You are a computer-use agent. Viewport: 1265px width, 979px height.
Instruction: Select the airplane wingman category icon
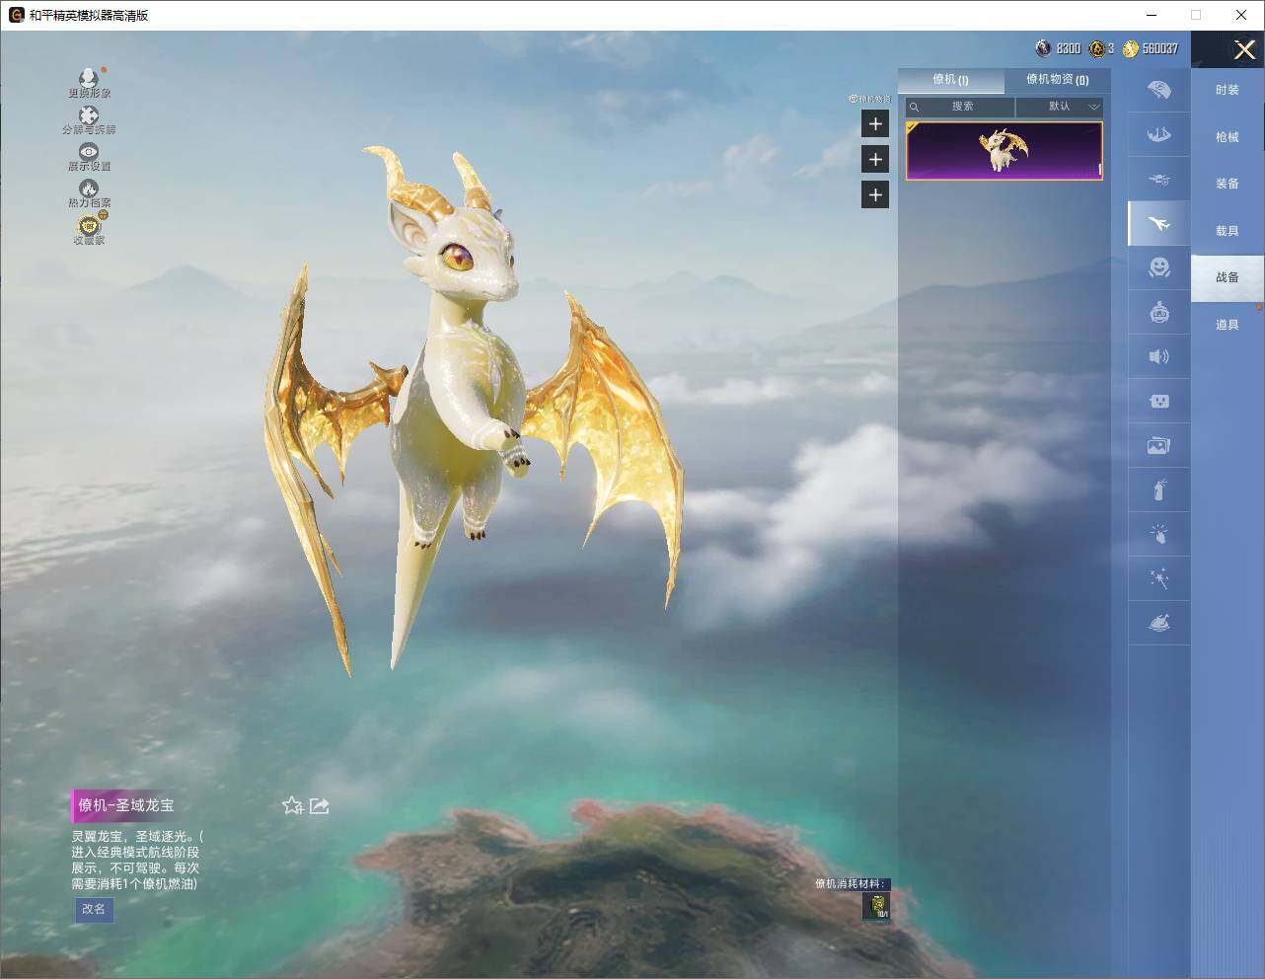[x=1159, y=224]
